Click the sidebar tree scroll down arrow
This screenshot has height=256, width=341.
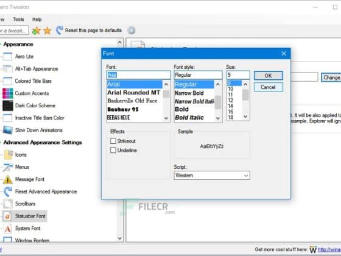[x=119, y=238]
